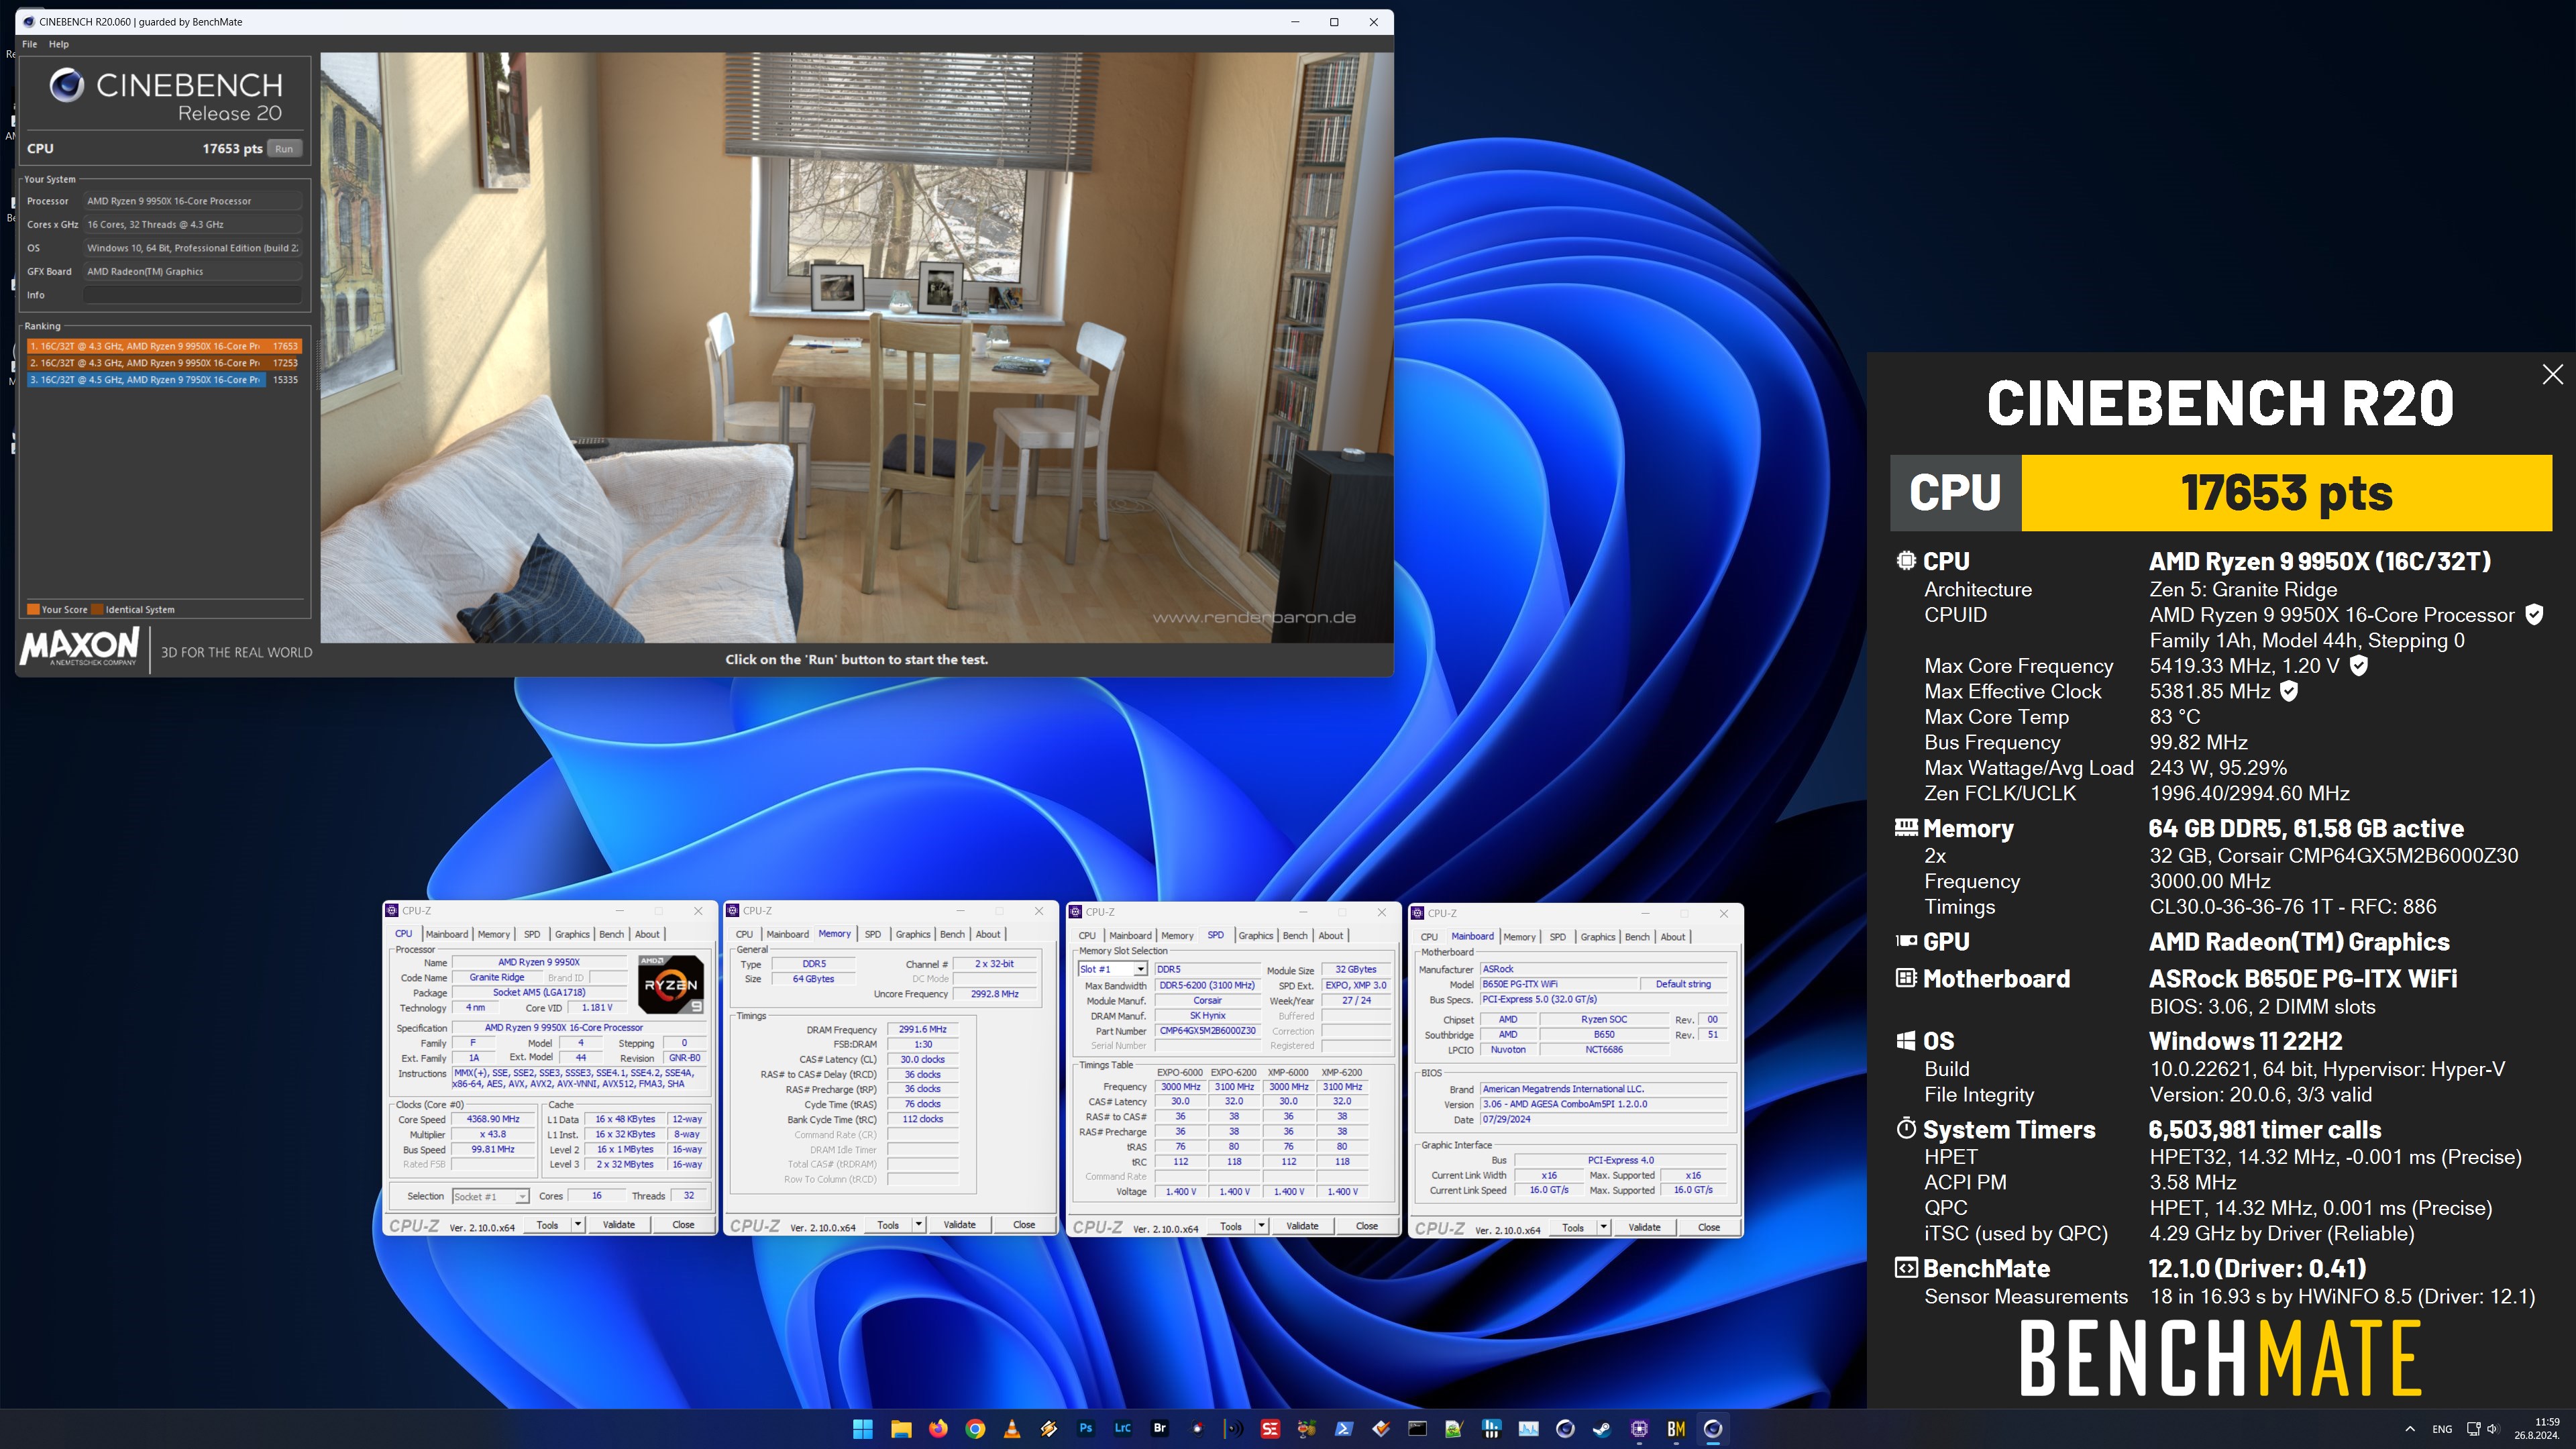Open the Socket #1 selection dropdown
The width and height of the screenshot is (2576, 1449).
pos(490,1196)
